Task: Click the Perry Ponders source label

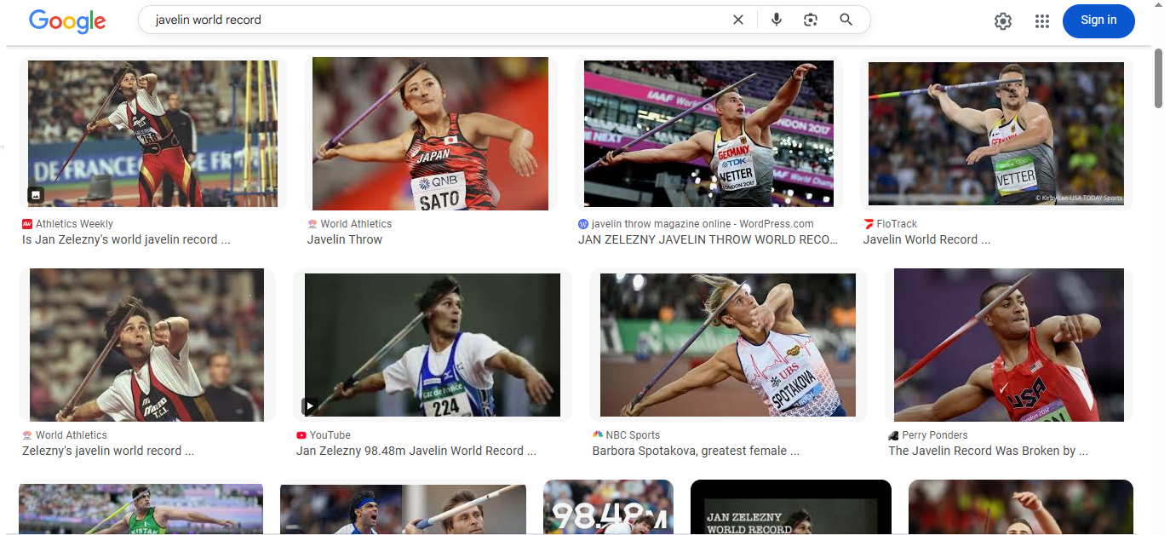Action: pyautogui.click(x=935, y=435)
